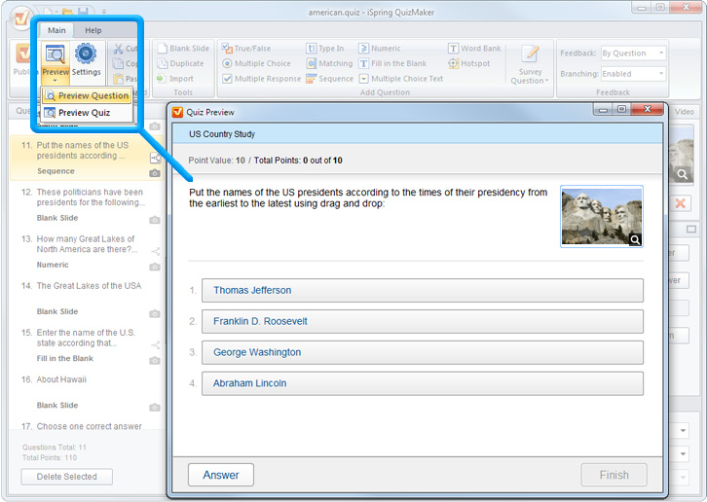
Task: Click the Preview icon in ribbon
Action: (x=55, y=54)
